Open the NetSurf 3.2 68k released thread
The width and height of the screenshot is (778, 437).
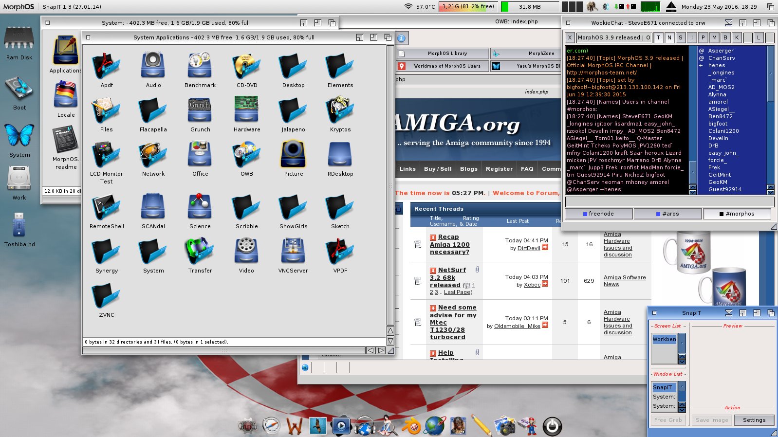[447, 277]
